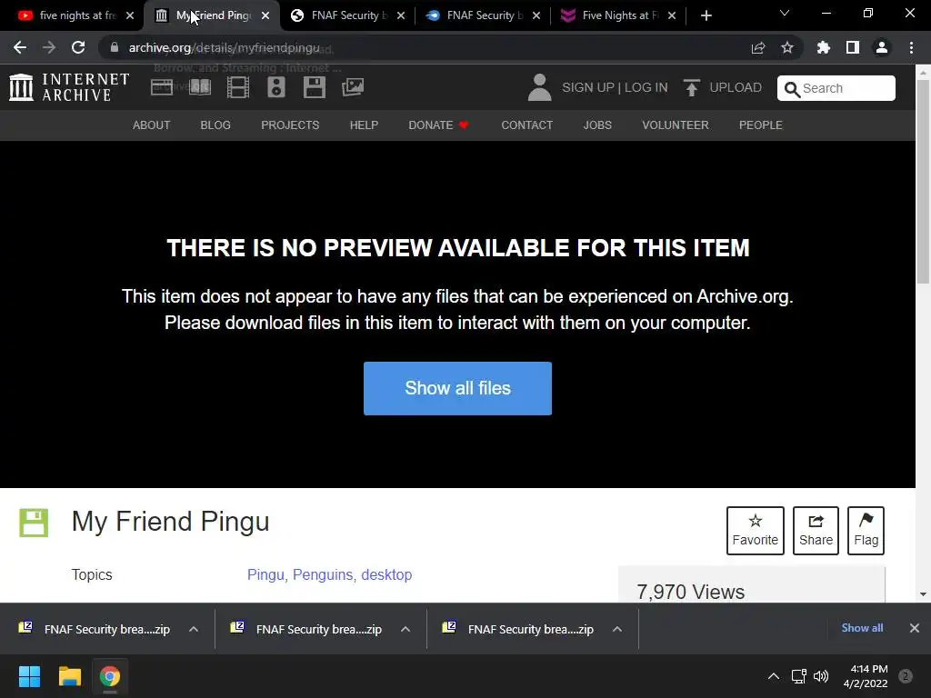
Task: Close the downloads bar
Action: 915,628
